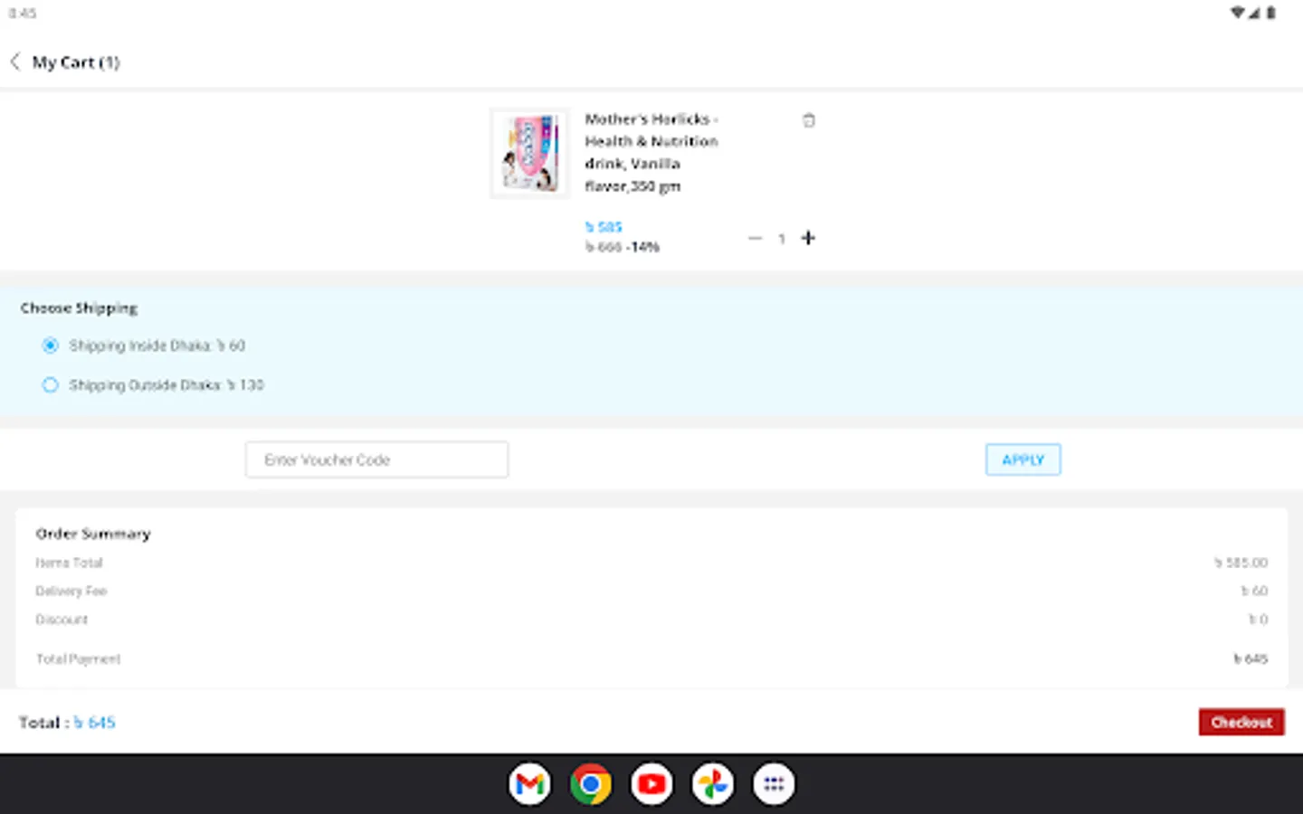1303x814 pixels.
Task: Launch Chrome from the dock
Action: coord(591,784)
